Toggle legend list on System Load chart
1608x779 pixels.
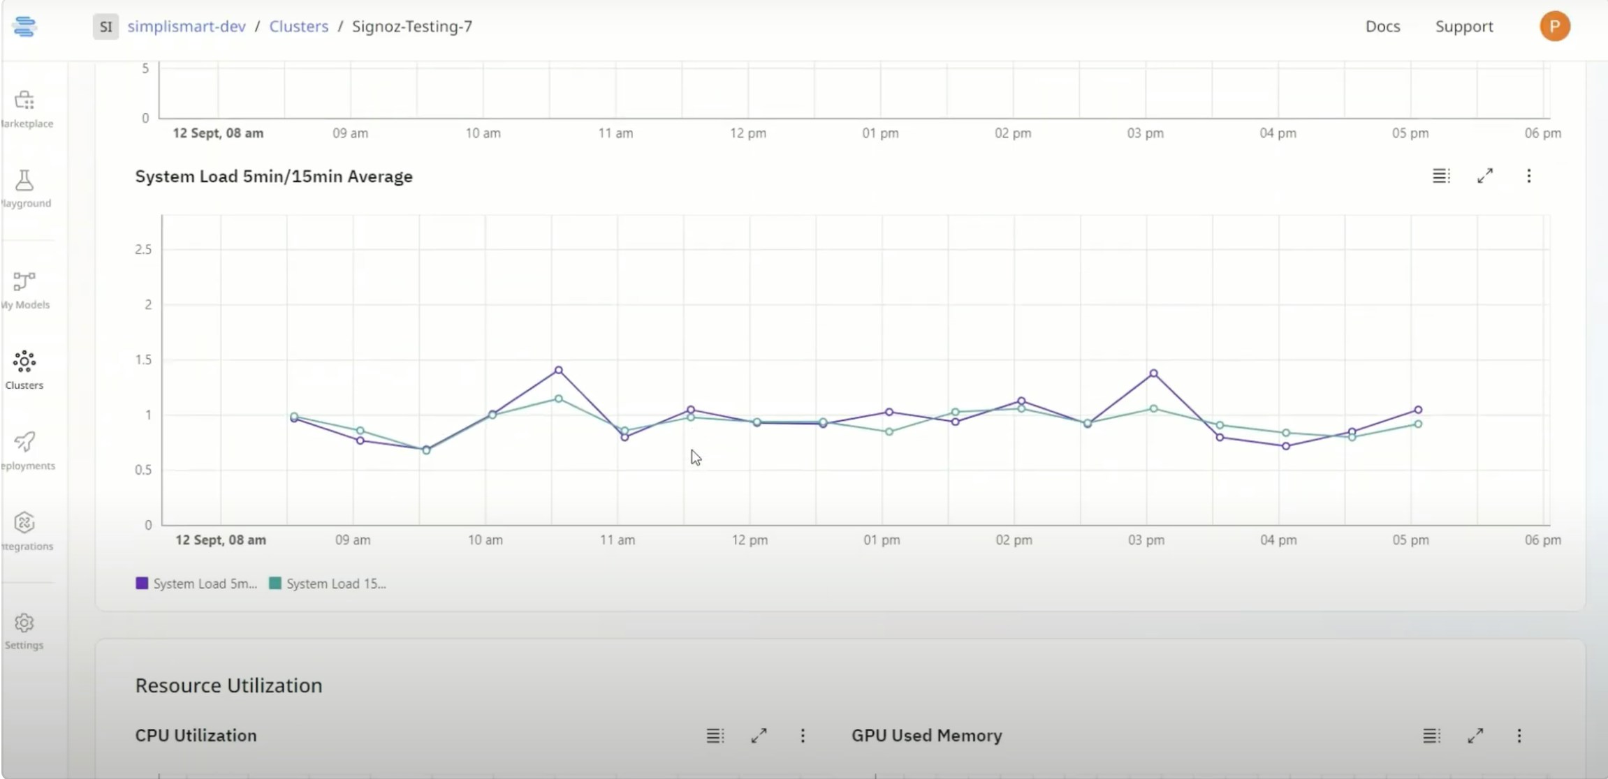pos(1441,176)
